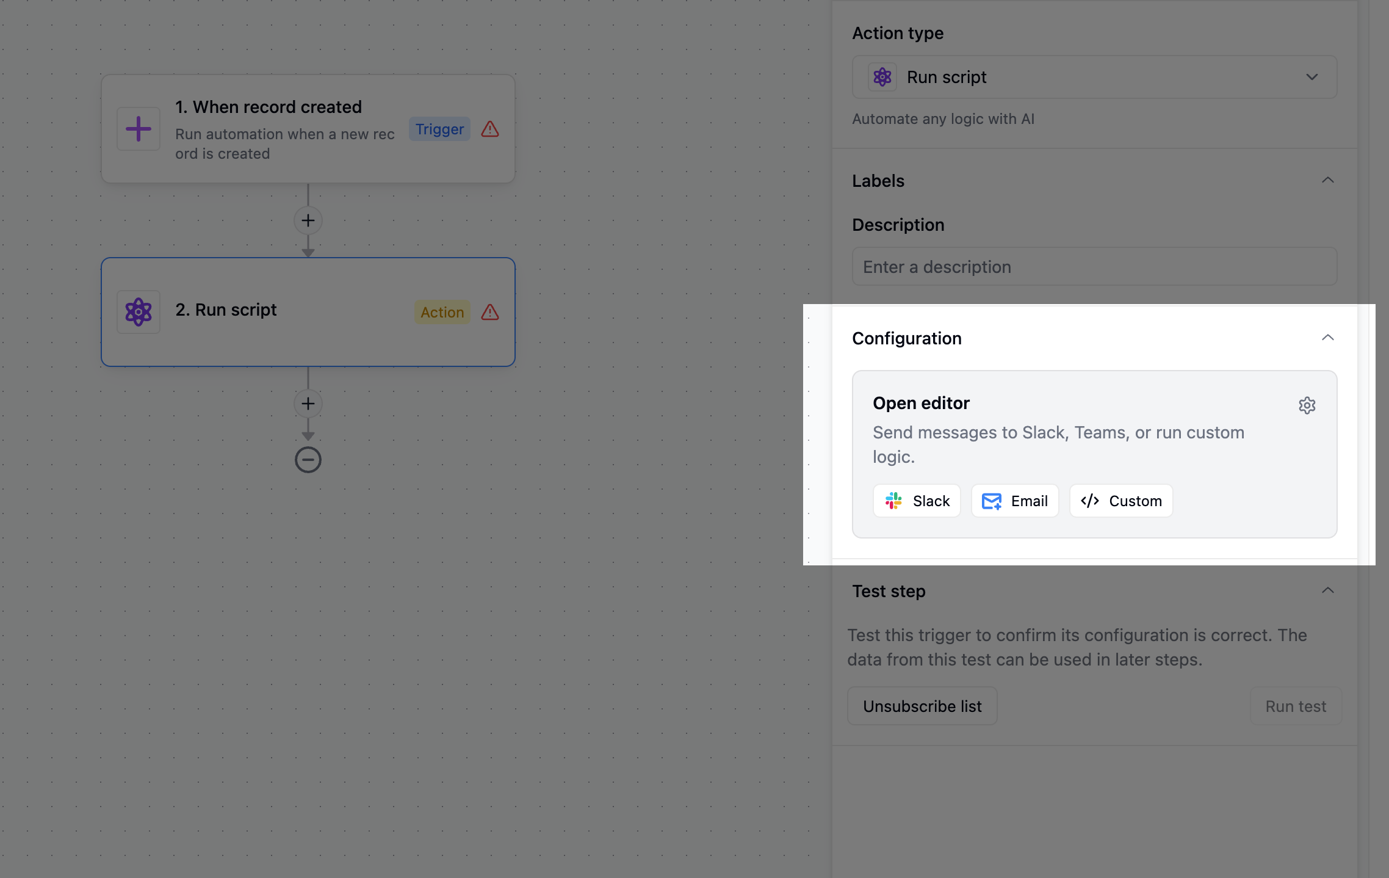Click the end-of-flow minus circle icon
The width and height of the screenshot is (1389, 878).
pyautogui.click(x=308, y=460)
